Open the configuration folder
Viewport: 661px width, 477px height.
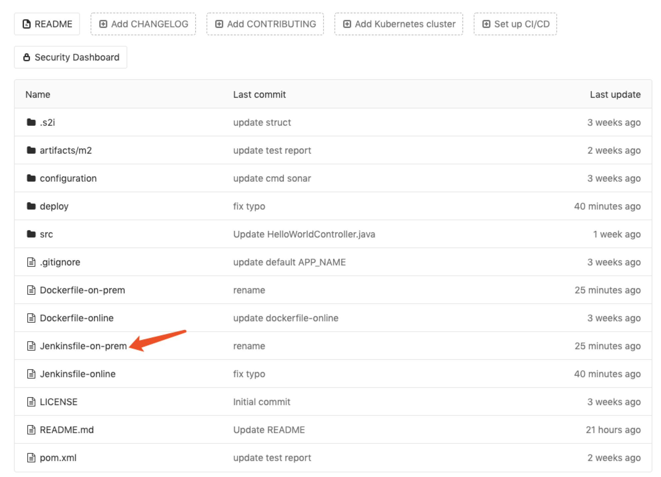point(68,178)
